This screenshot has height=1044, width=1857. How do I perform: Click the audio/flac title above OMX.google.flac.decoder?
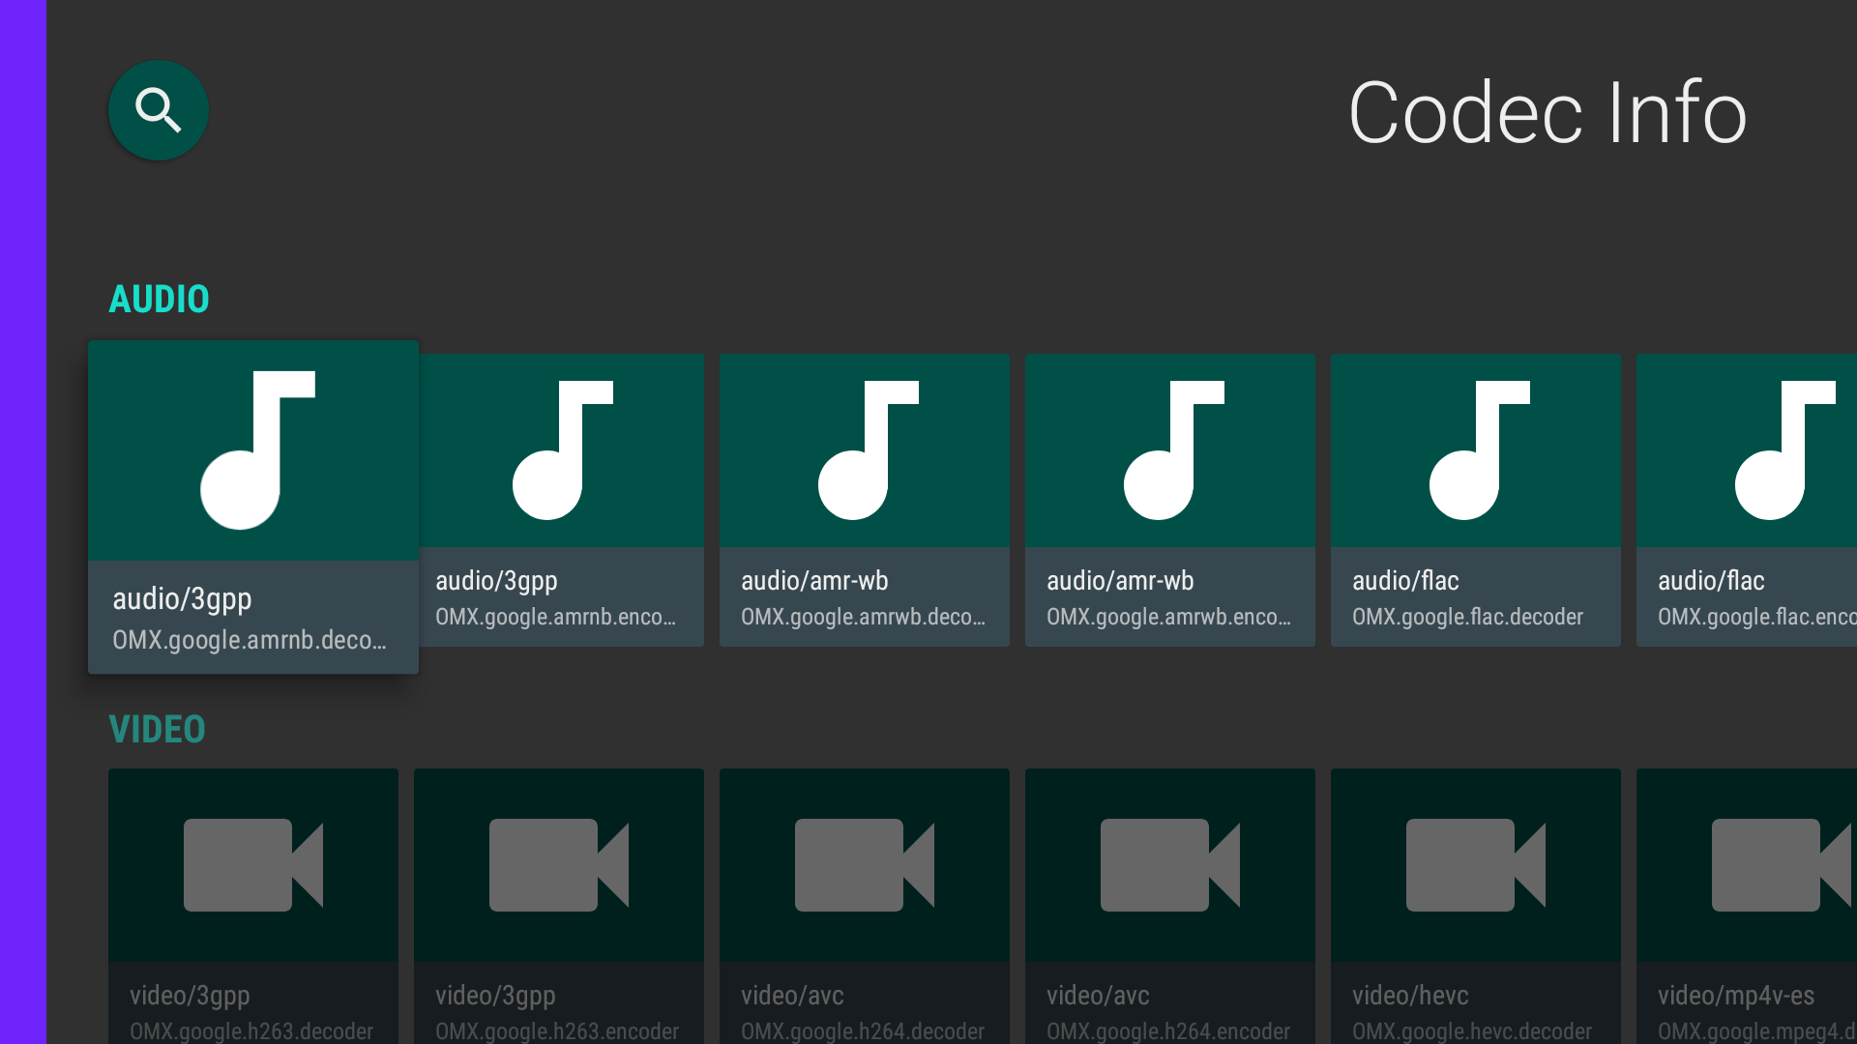pos(1405,580)
